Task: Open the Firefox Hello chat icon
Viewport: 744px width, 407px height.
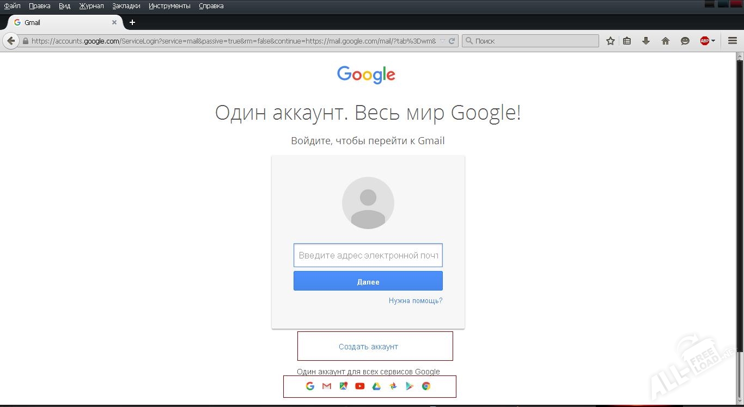Action: [x=685, y=41]
